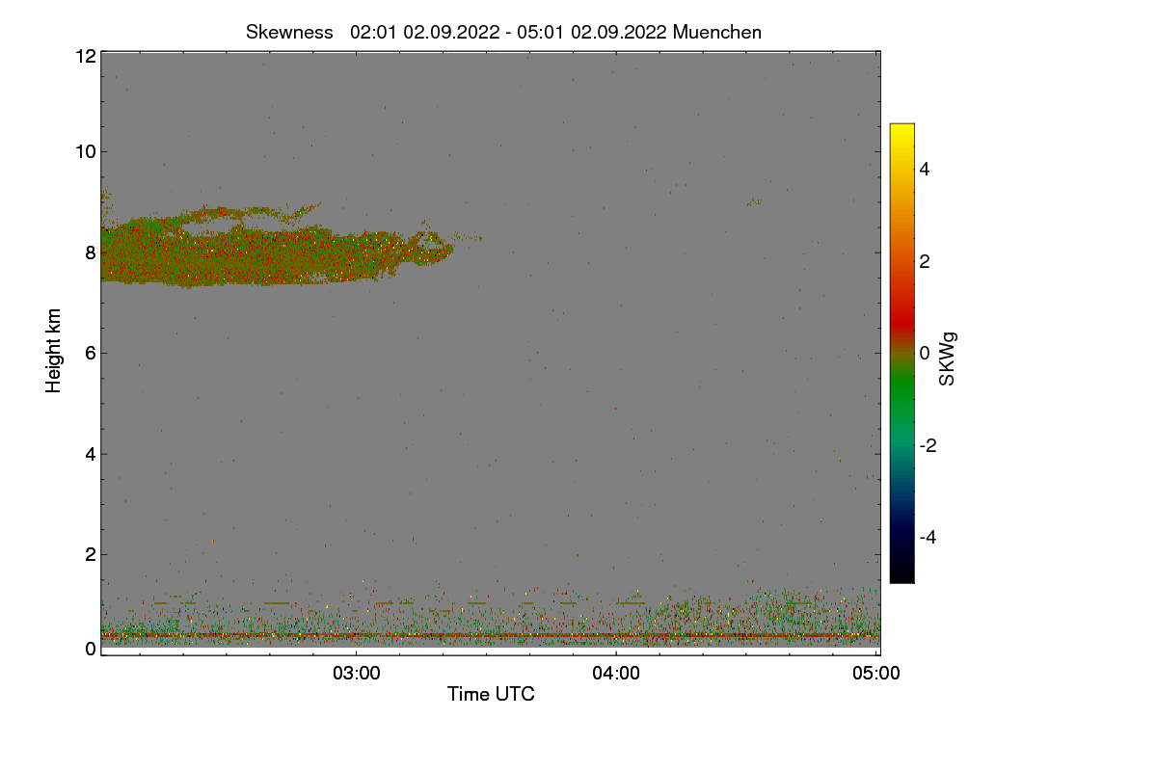
Task: Click the '05:00' time axis label
Action: (876, 674)
